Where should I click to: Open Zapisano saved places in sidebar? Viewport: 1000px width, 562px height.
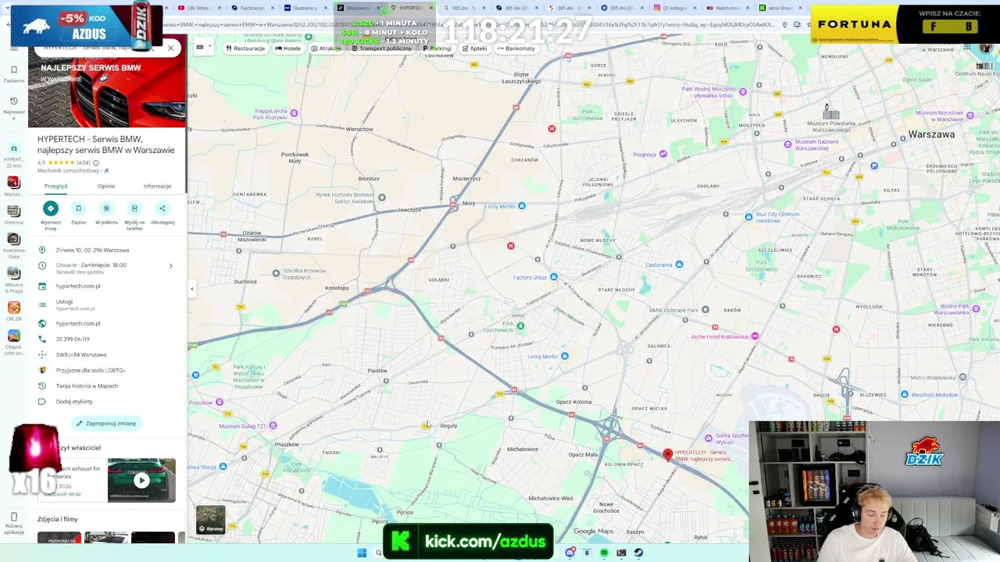click(13, 73)
